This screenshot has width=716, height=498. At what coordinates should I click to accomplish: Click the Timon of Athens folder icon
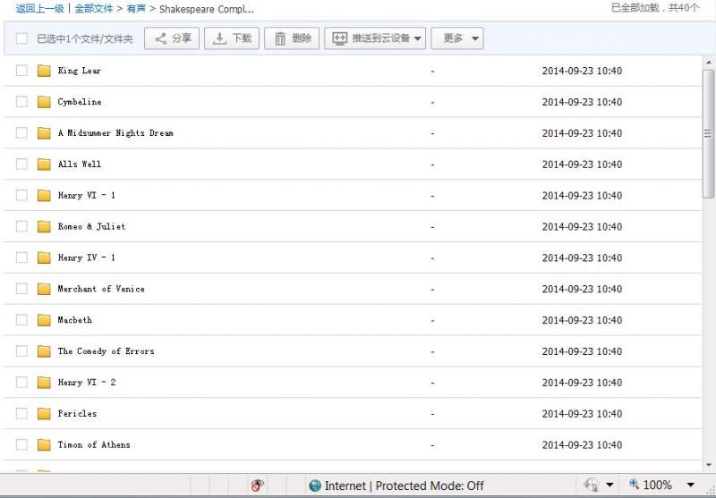[44, 444]
